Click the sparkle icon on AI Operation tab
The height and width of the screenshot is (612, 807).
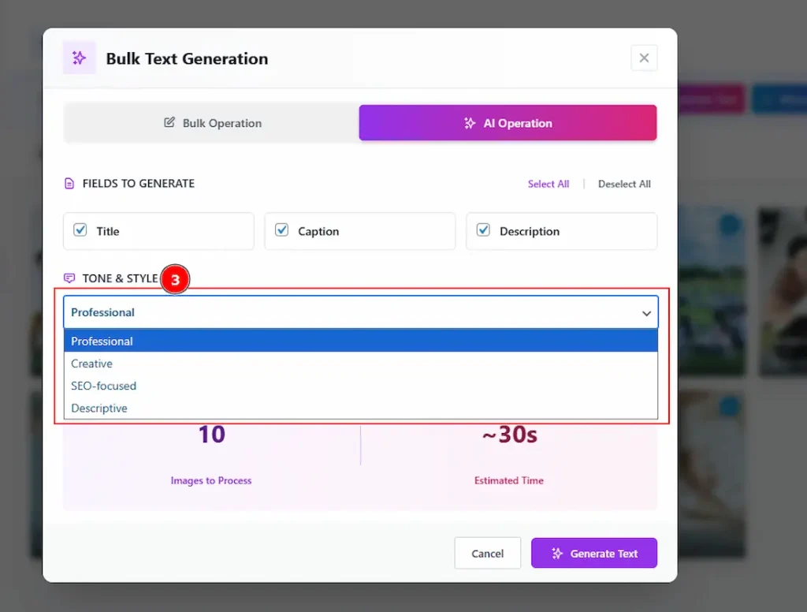[470, 123]
